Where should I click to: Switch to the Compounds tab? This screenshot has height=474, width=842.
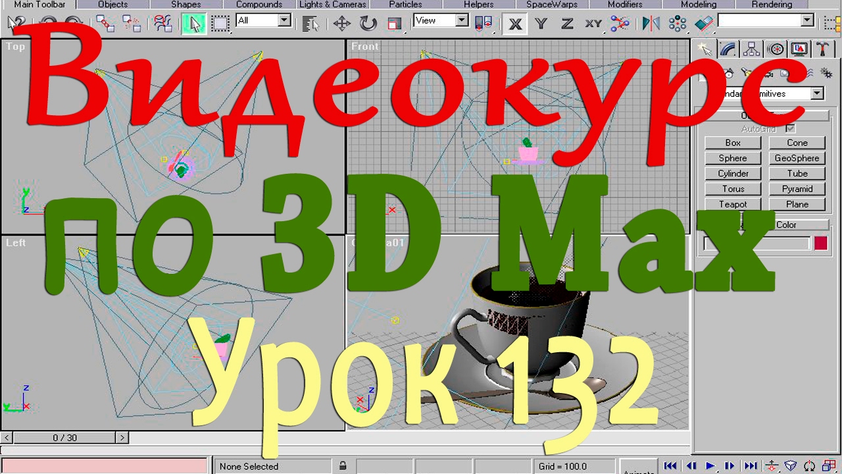[259, 4]
